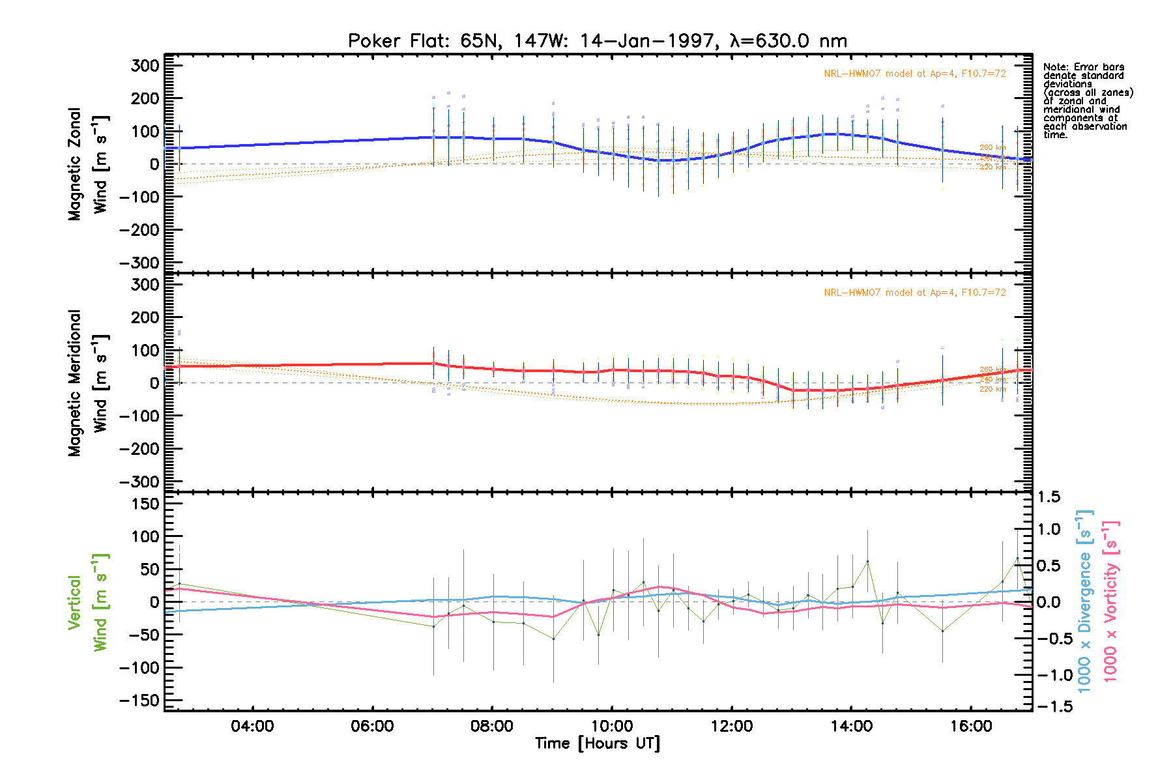Click the 12:00 time axis tick label
This screenshot has width=1173, height=782.
click(x=732, y=726)
